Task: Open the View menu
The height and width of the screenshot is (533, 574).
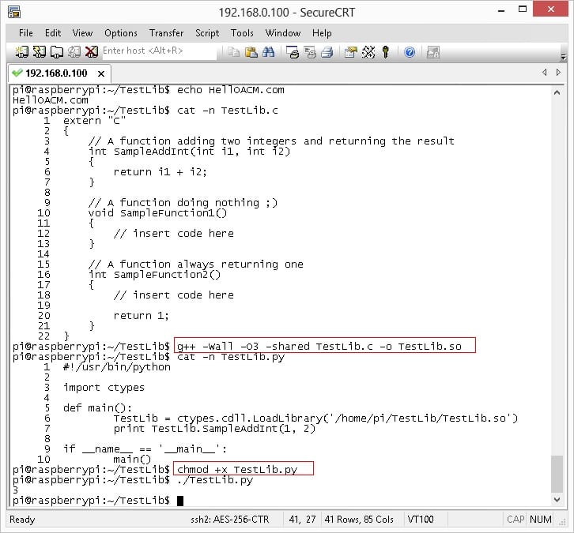Action: [82, 33]
